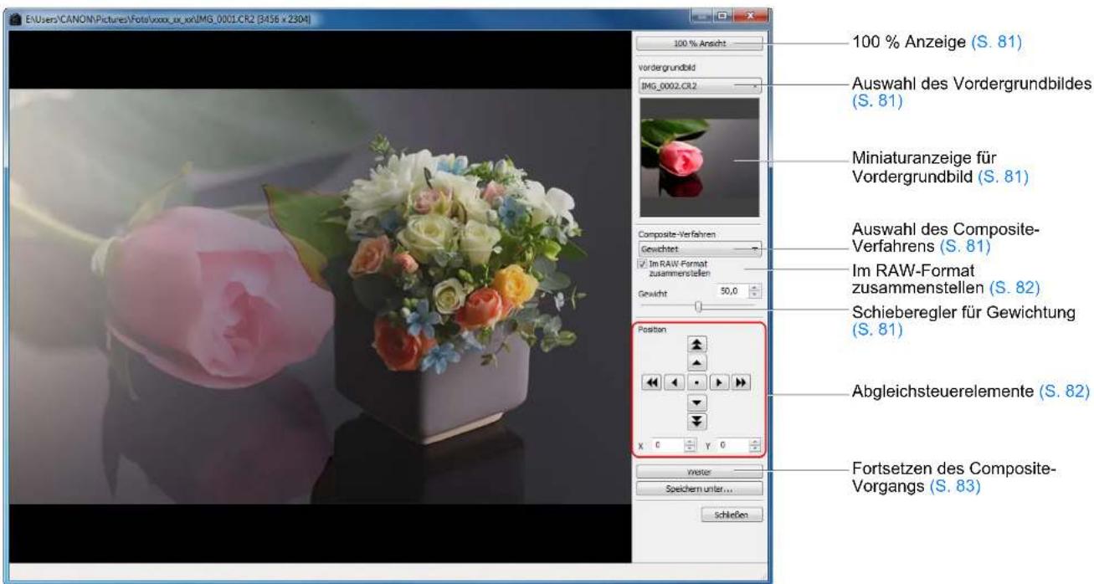Click the 100 % Ansicht button
Screen dimensions: 1094x584
[x=699, y=43]
